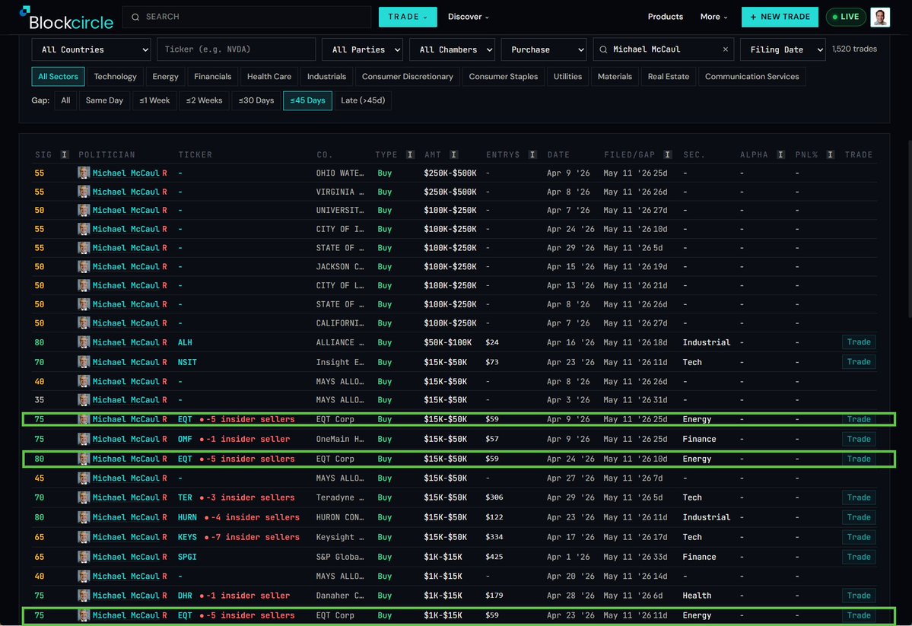This screenshot has height=626, width=912.
Task: Click the page vertical scrollbar
Action: 909,229
